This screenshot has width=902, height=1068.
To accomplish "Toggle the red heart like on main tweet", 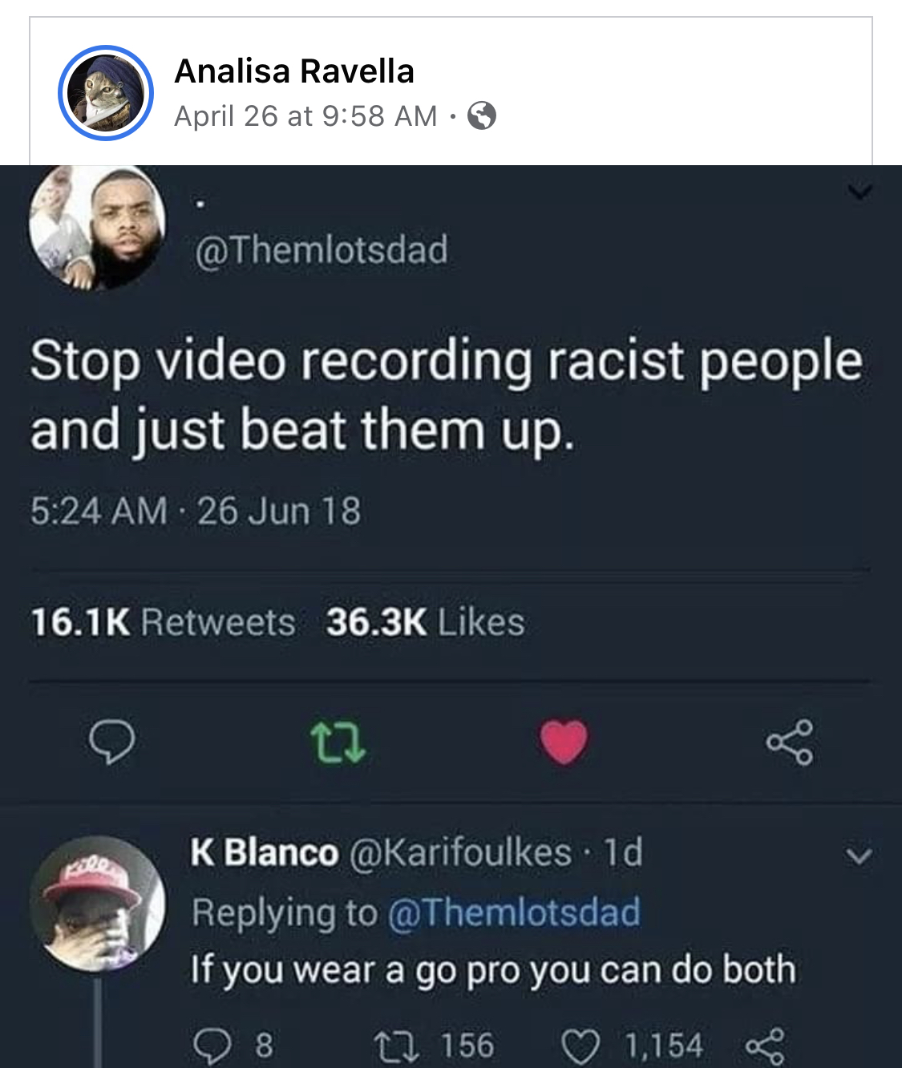I will [564, 741].
